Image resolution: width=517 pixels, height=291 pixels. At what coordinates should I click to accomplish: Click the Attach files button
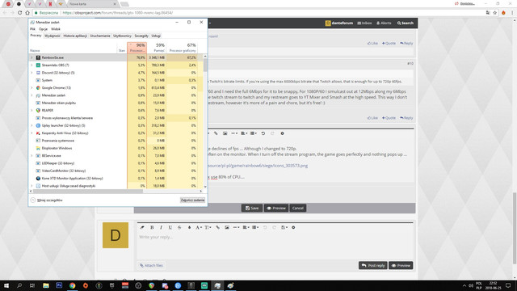[x=151, y=265]
